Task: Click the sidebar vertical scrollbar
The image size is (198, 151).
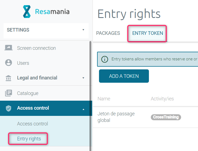Action: (x=91, y=82)
